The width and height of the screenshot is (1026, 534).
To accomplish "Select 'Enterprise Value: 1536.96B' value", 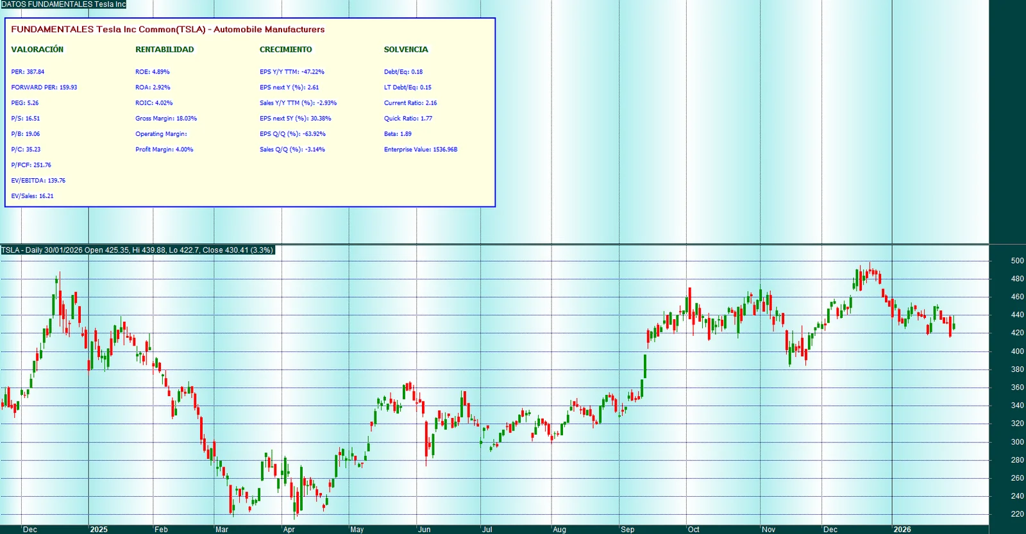I will [421, 149].
